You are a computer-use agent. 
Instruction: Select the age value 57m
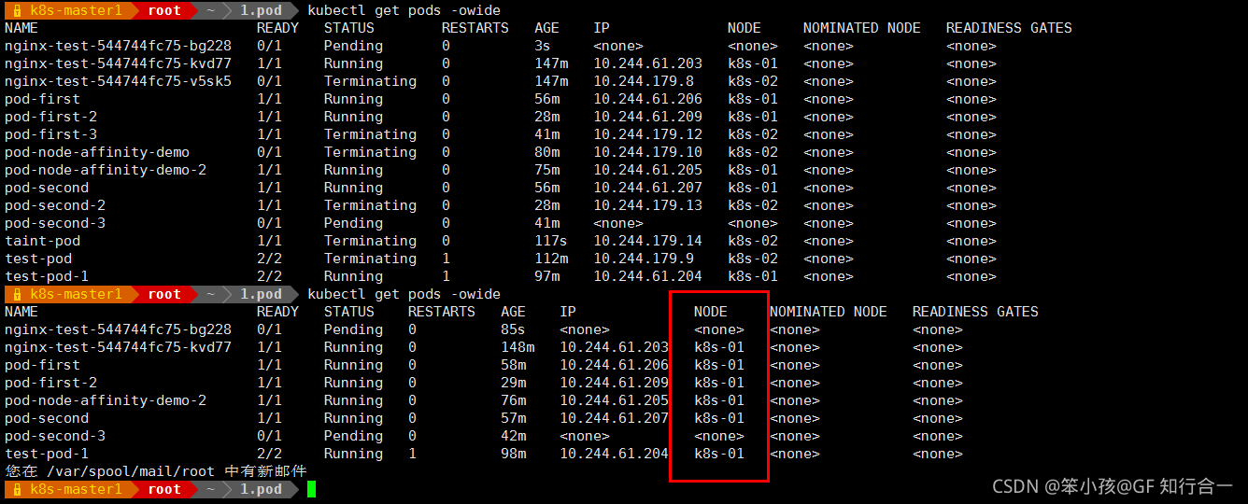click(513, 418)
